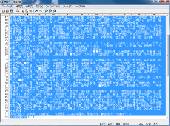Open Find with the magnifier icon
The image size is (170, 126).
point(46,11)
